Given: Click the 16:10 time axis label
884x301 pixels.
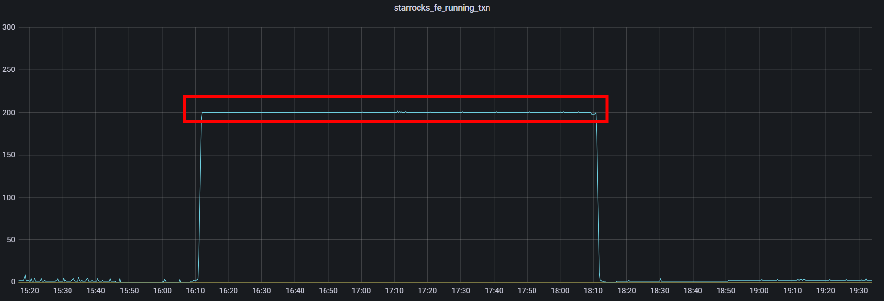Looking at the screenshot, I should (x=195, y=291).
